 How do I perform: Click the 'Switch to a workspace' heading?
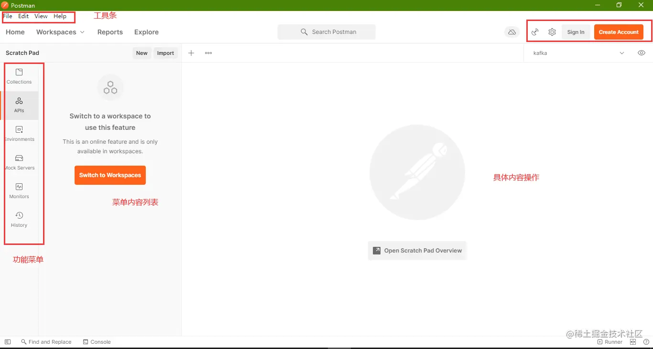110,122
